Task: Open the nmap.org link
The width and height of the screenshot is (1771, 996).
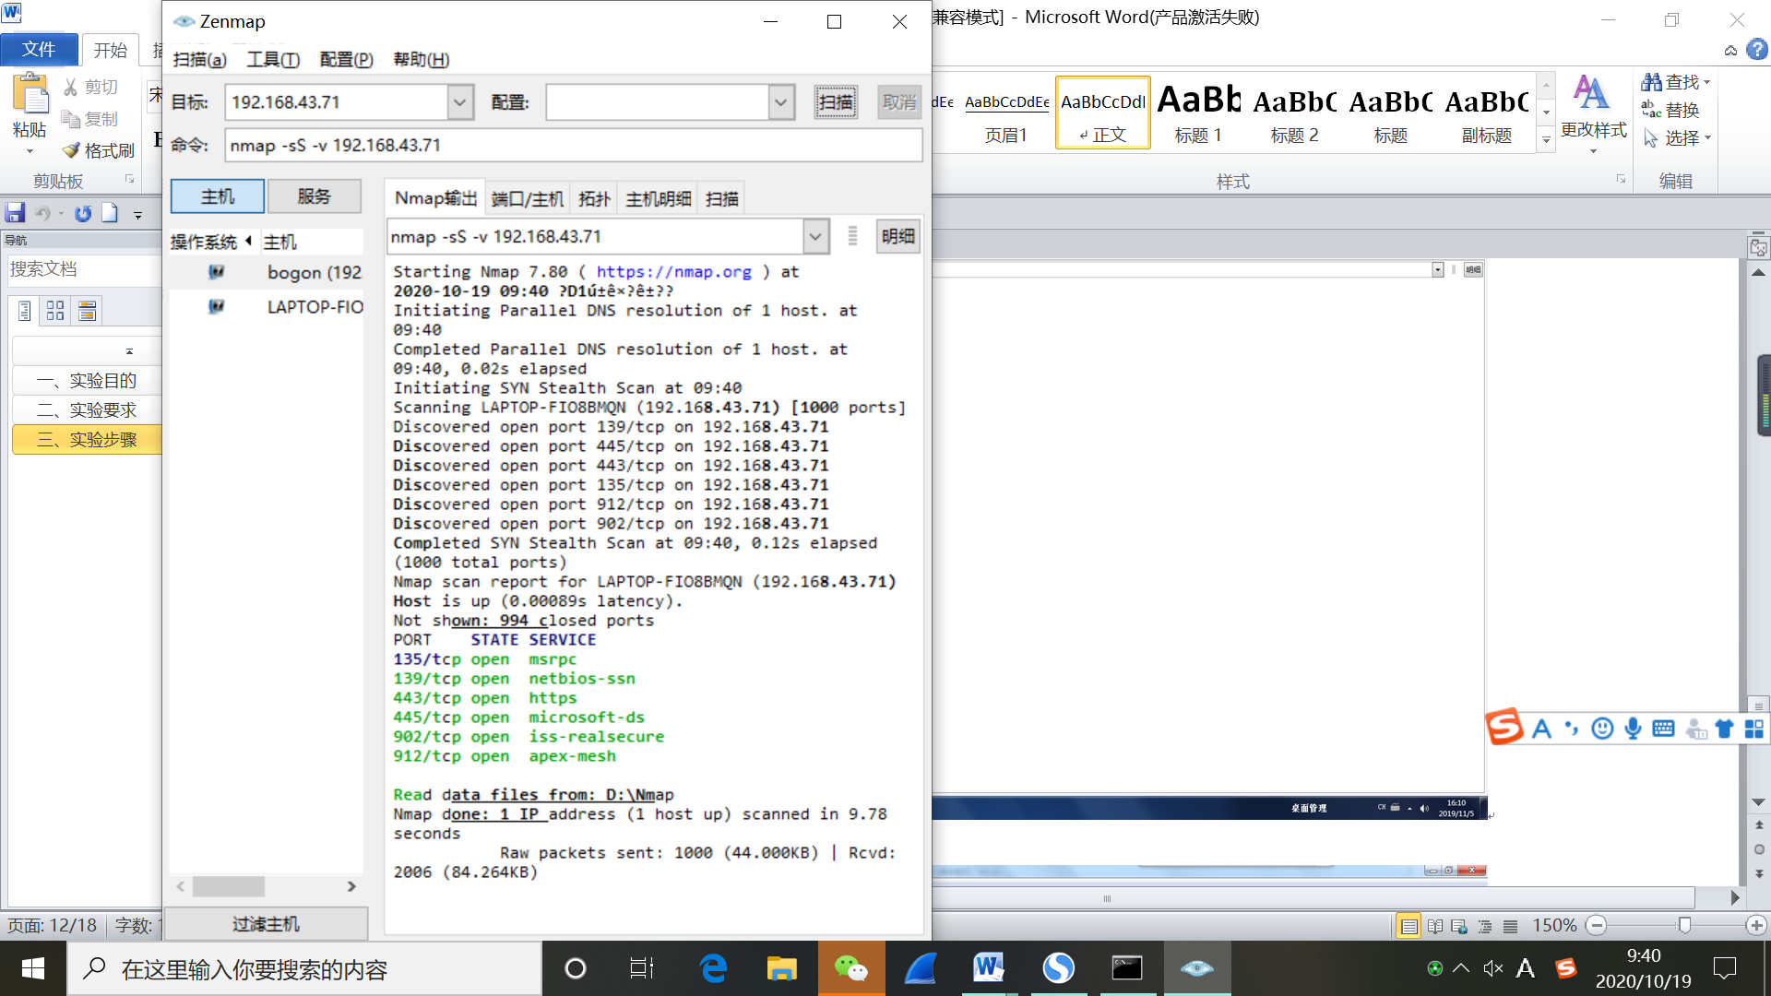Action: coord(673,272)
